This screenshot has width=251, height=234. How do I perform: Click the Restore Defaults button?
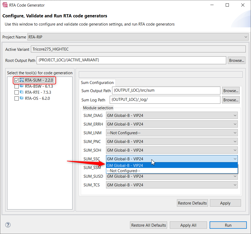[x=192, y=203]
